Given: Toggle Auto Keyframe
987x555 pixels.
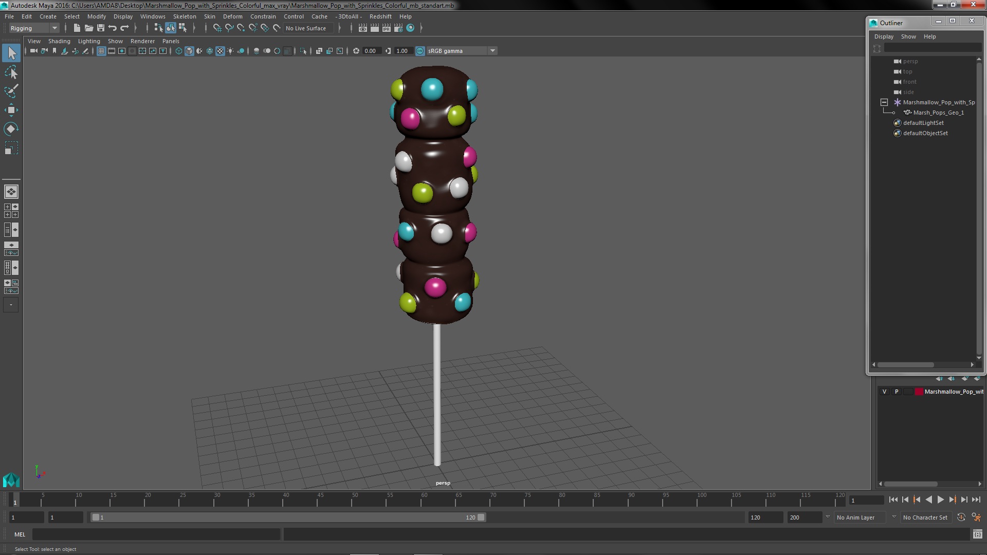Looking at the screenshot, I should click(961, 517).
